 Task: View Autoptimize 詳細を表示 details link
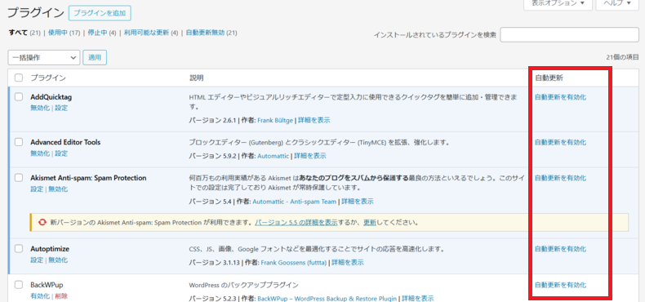coord(348,263)
